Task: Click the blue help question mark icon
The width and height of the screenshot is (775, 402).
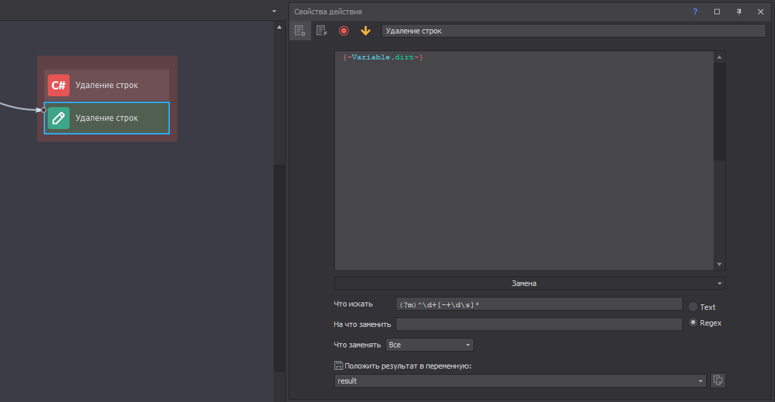Action: (695, 12)
